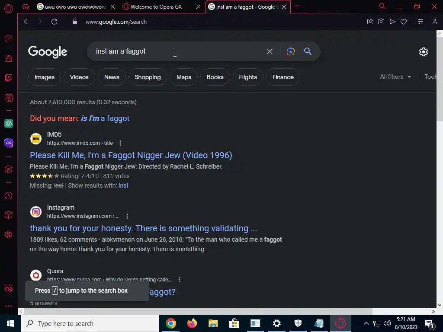Close the Welcome to Opera GX tab
443x332 pixels.
click(x=198, y=7)
